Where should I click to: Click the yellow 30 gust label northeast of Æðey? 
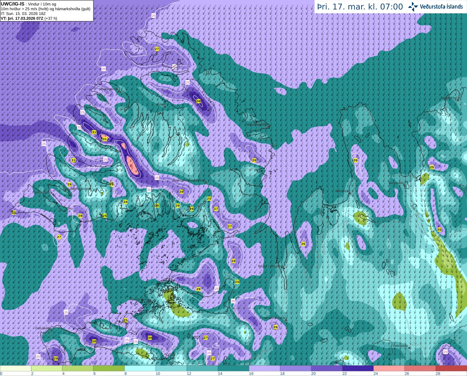click(x=198, y=101)
